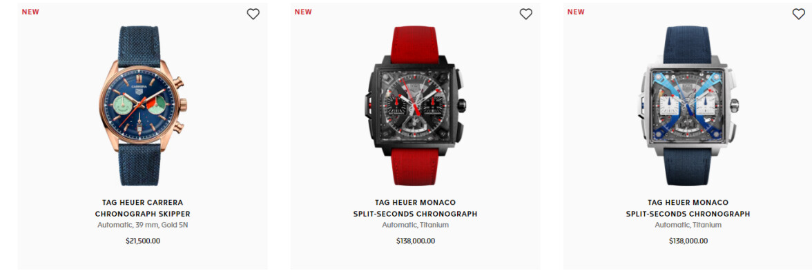The image size is (812, 280).
Task: Open the rose gold Carrera Skipper watch image
Action: (142, 106)
